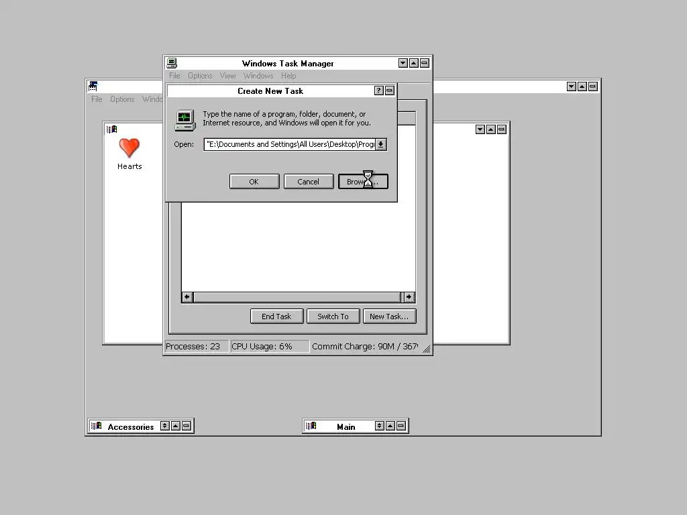Close the Create New Task dialog
687x515 pixels.
click(390, 91)
